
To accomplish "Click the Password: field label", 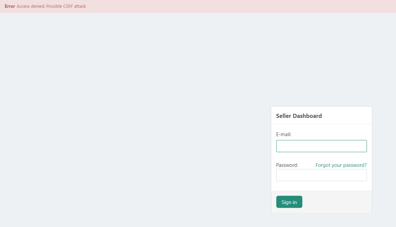I will coord(287,165).
